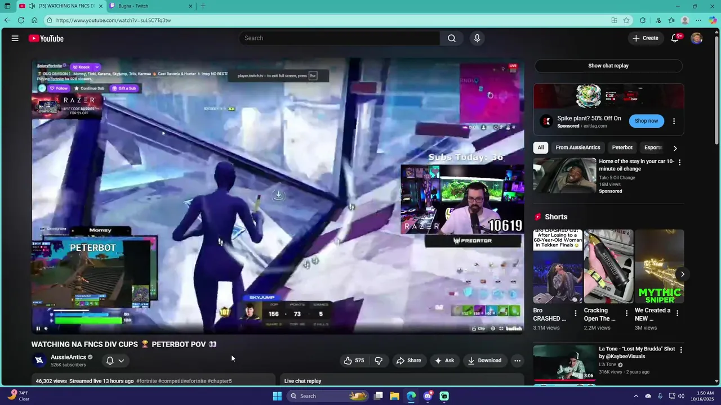Open the We Created a NEW short
Image resolution: width=721 pixels, height=405 pixels.
pos(659,267)
